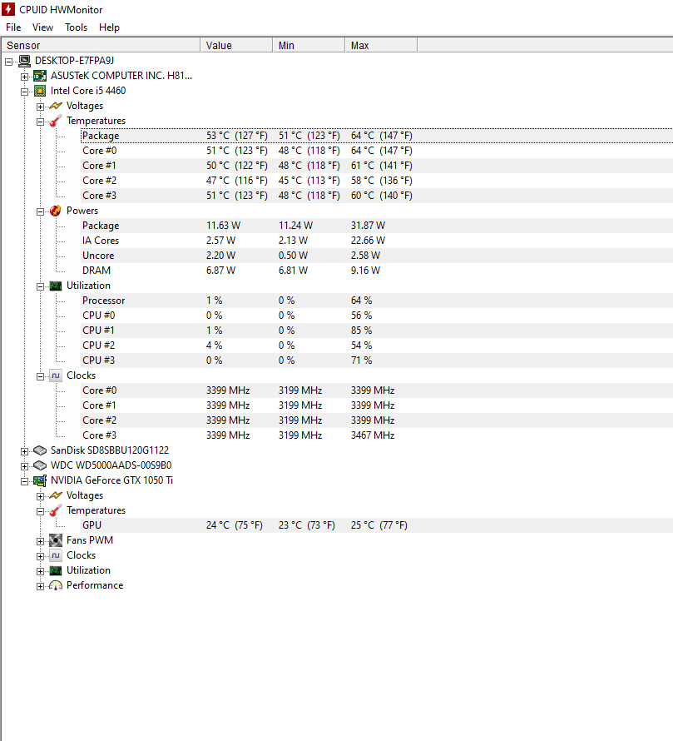Click the CPU Voltages lightning icon
This screenshot has width=673, height=741.
coord(56,106)
